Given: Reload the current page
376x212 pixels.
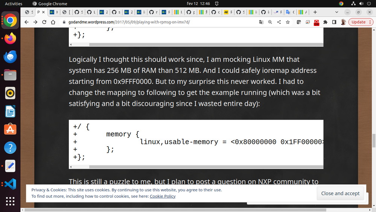Looking at the screenshot, I should point(44,22).
